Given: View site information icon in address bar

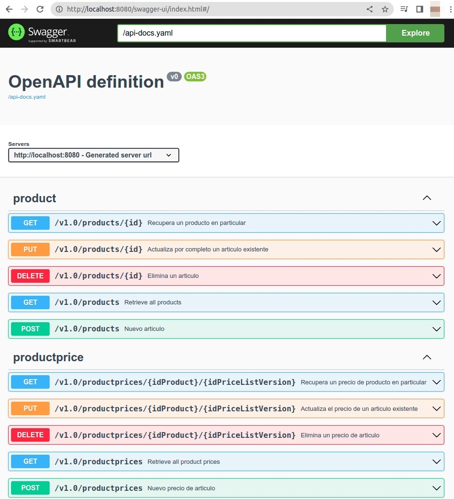Looking at the screenshot, I should point(59,9).
